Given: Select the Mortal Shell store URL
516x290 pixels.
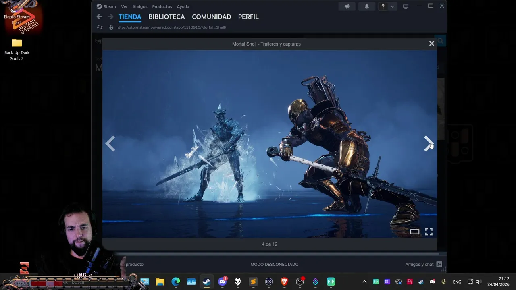Looking at the screenshot, I should click(171, 27).
